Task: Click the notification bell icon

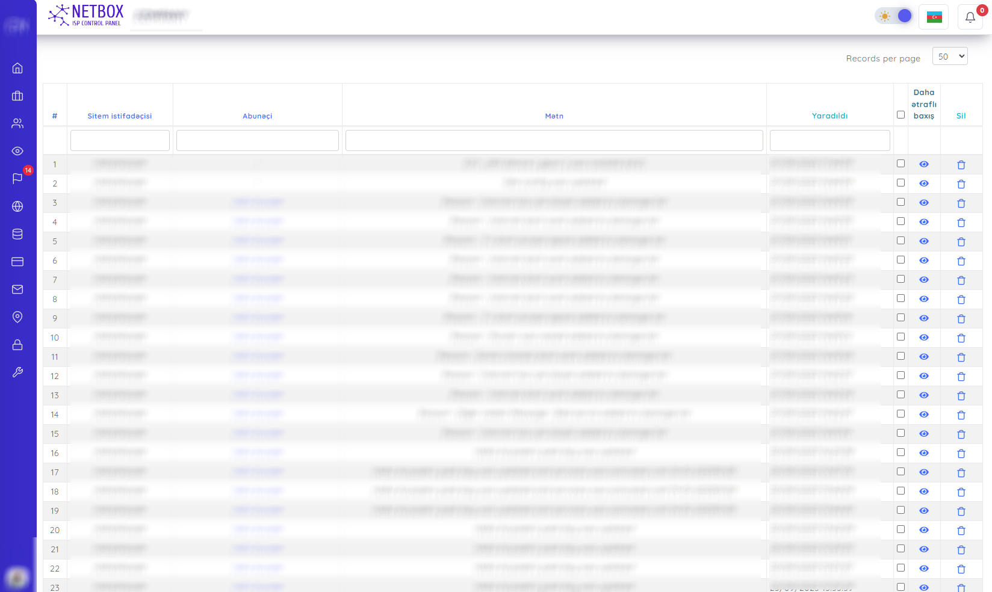Action: (970, 17)
